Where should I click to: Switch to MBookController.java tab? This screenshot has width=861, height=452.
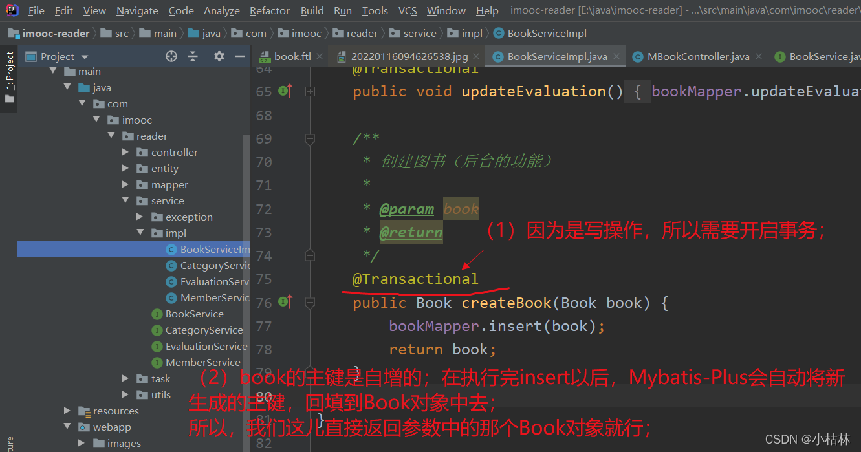pos(698,57)
